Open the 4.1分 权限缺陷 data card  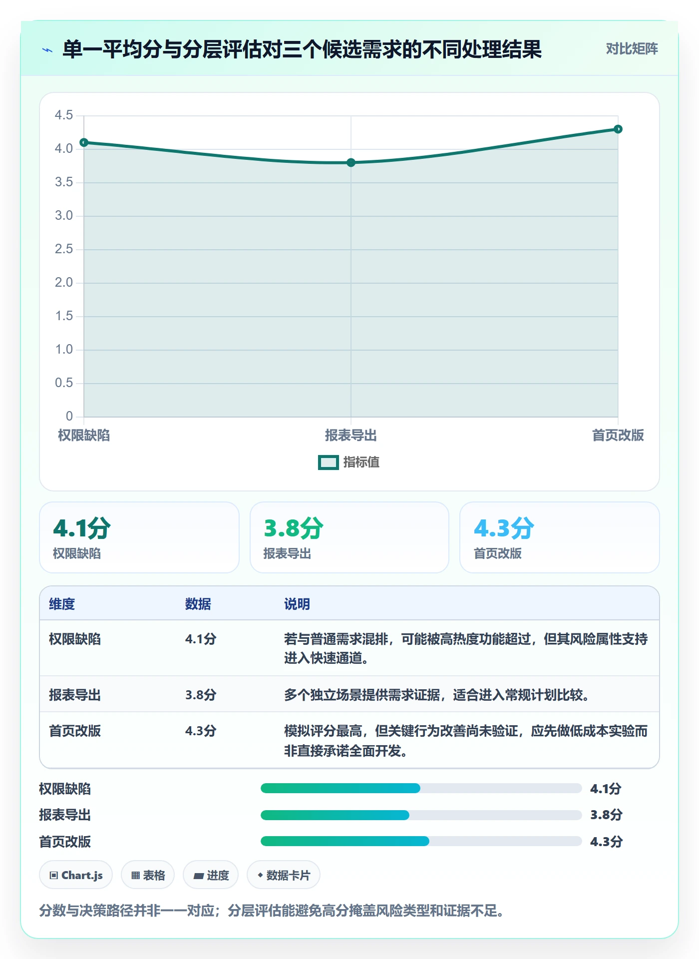[x=139, y=537]
